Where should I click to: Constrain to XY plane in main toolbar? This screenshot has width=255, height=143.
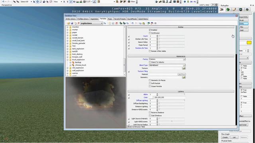(74, 2)
